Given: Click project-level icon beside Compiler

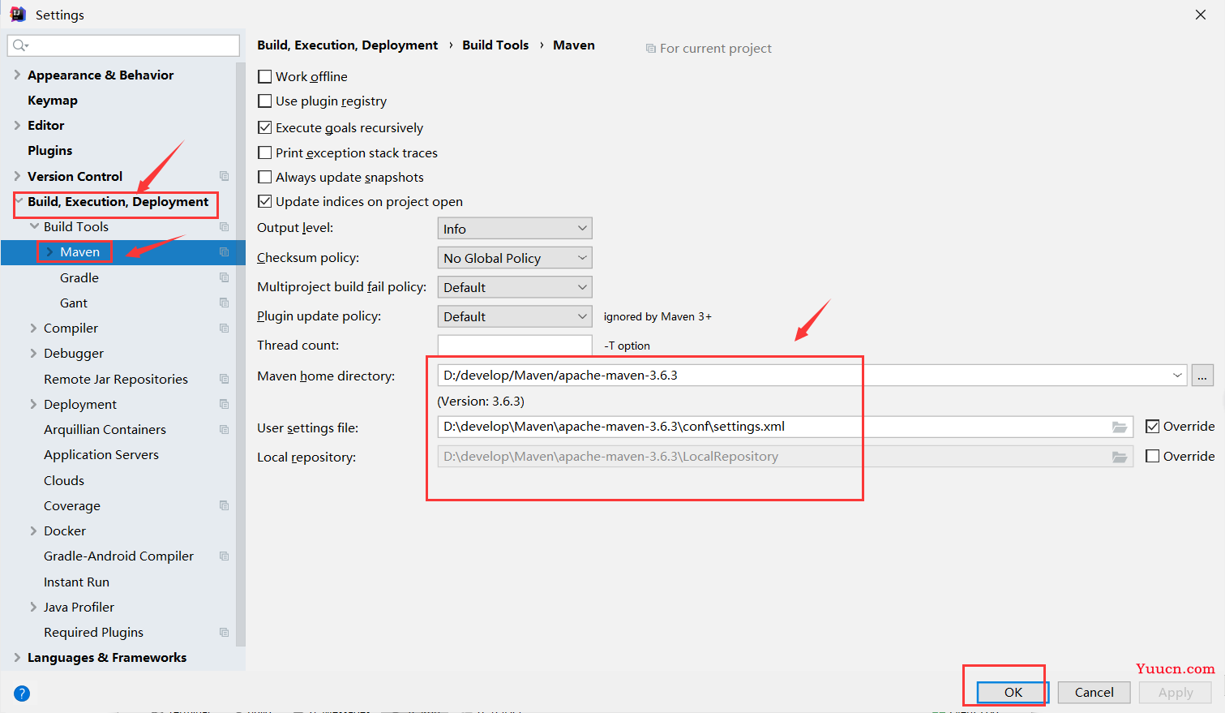Looking at the screenshot, I should (225, 328).
